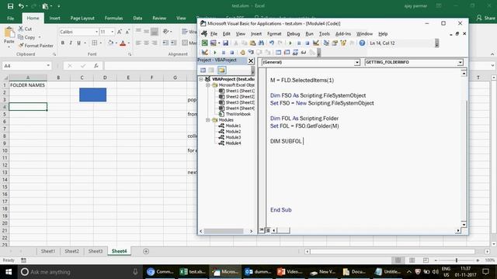The image size is (497, 279).
Task: Open Object Browser icon in VBA toolbar
Action: click(x=343, y=43)
